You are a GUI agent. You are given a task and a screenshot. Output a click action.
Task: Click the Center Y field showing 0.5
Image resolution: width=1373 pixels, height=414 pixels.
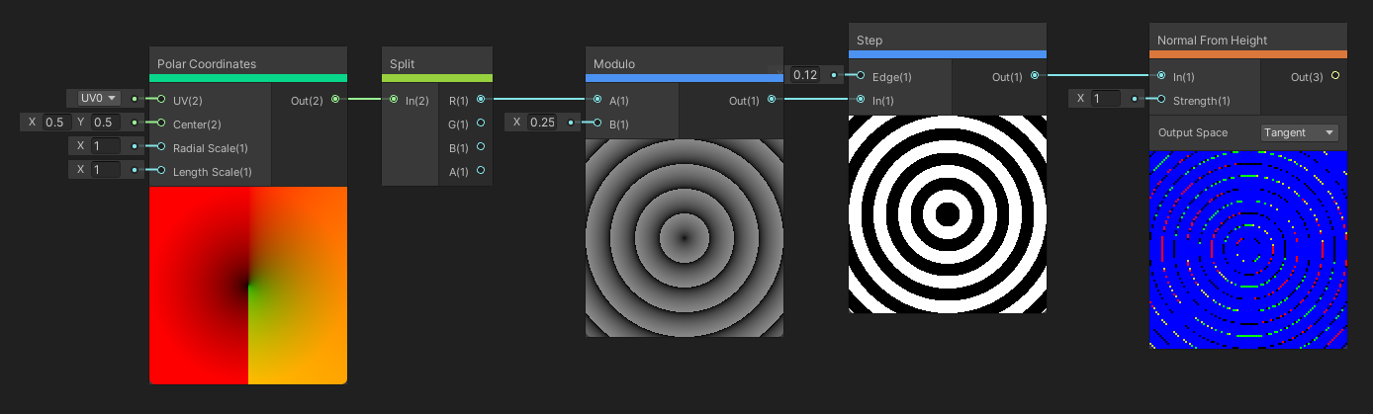point(104,122)
